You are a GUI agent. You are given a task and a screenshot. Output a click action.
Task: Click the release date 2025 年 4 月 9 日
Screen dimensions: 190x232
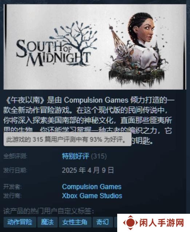click(88, 170)
